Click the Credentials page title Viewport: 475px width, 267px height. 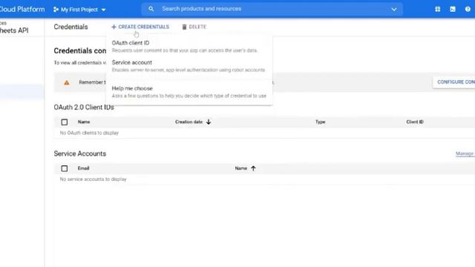coord(71,27)
